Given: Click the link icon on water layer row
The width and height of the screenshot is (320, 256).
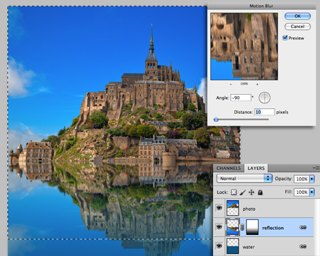Looking at the screenshot, I should point(303,246).
